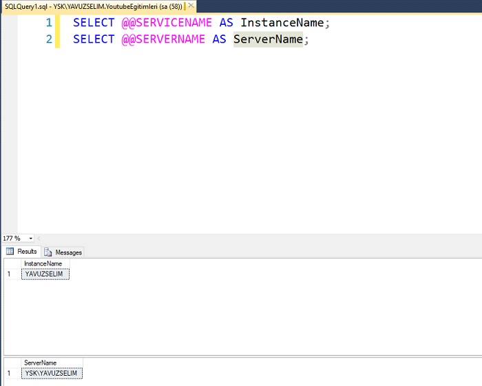Click the Messages document icon
482x386 pixels.
click(x=48, y=252)
